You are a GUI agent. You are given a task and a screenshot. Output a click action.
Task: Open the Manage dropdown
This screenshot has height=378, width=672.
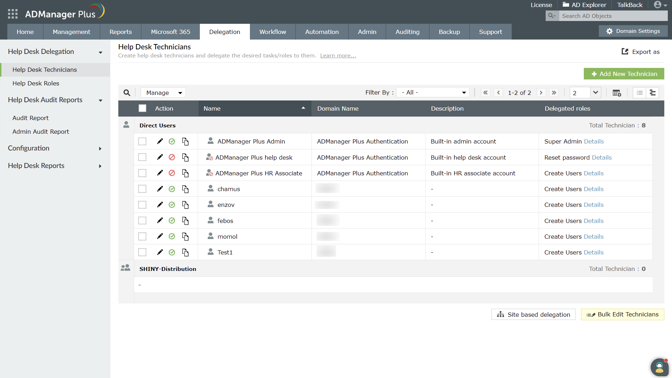pos(163,93)
